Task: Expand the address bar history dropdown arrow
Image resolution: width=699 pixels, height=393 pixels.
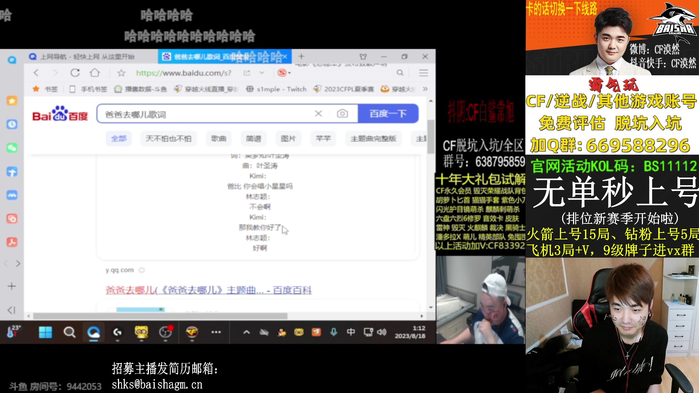Action: [262, 73]
